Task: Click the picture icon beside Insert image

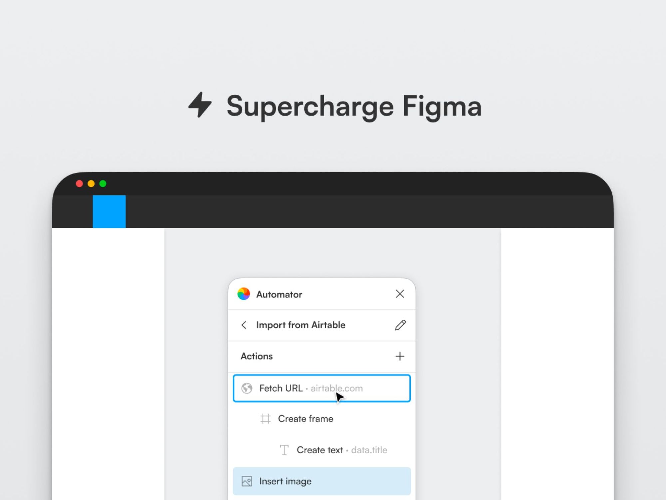Action: [247, 481]
